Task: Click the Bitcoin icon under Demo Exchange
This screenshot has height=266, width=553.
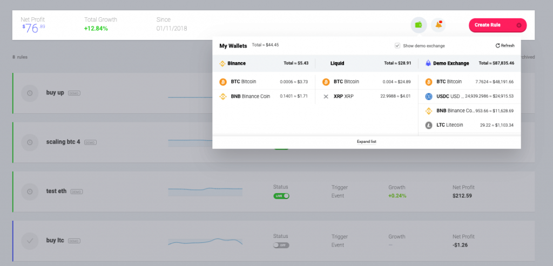Action: tap(428, 81)
